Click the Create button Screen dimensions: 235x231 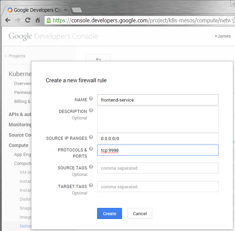(x=109, y=213)
